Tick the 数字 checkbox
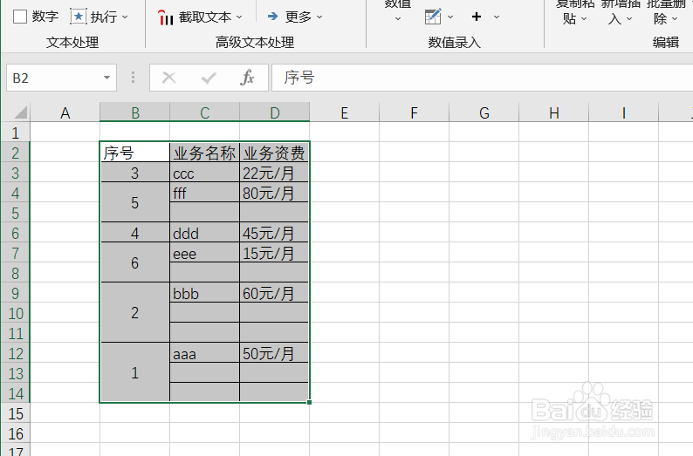The height and width of the screenshot is (456, 693). coord(20,17)
